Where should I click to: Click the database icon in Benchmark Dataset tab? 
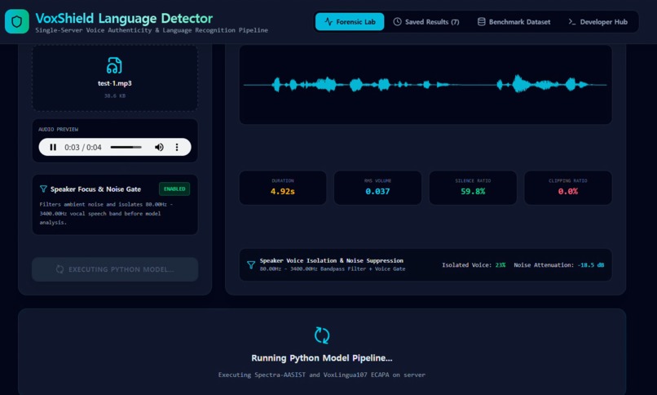(x=482, y=22)
